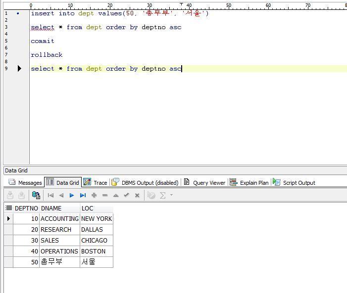The image size is (347, 293).
Task: Click the second disabled save icon in grid toolbar
Action: click(21, 195)
